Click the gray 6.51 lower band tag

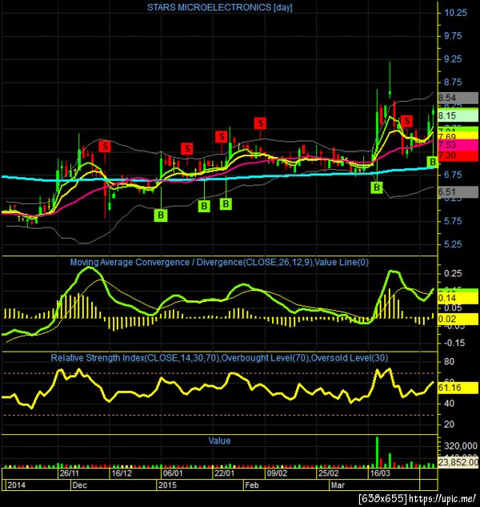click(x=458, y=192)
